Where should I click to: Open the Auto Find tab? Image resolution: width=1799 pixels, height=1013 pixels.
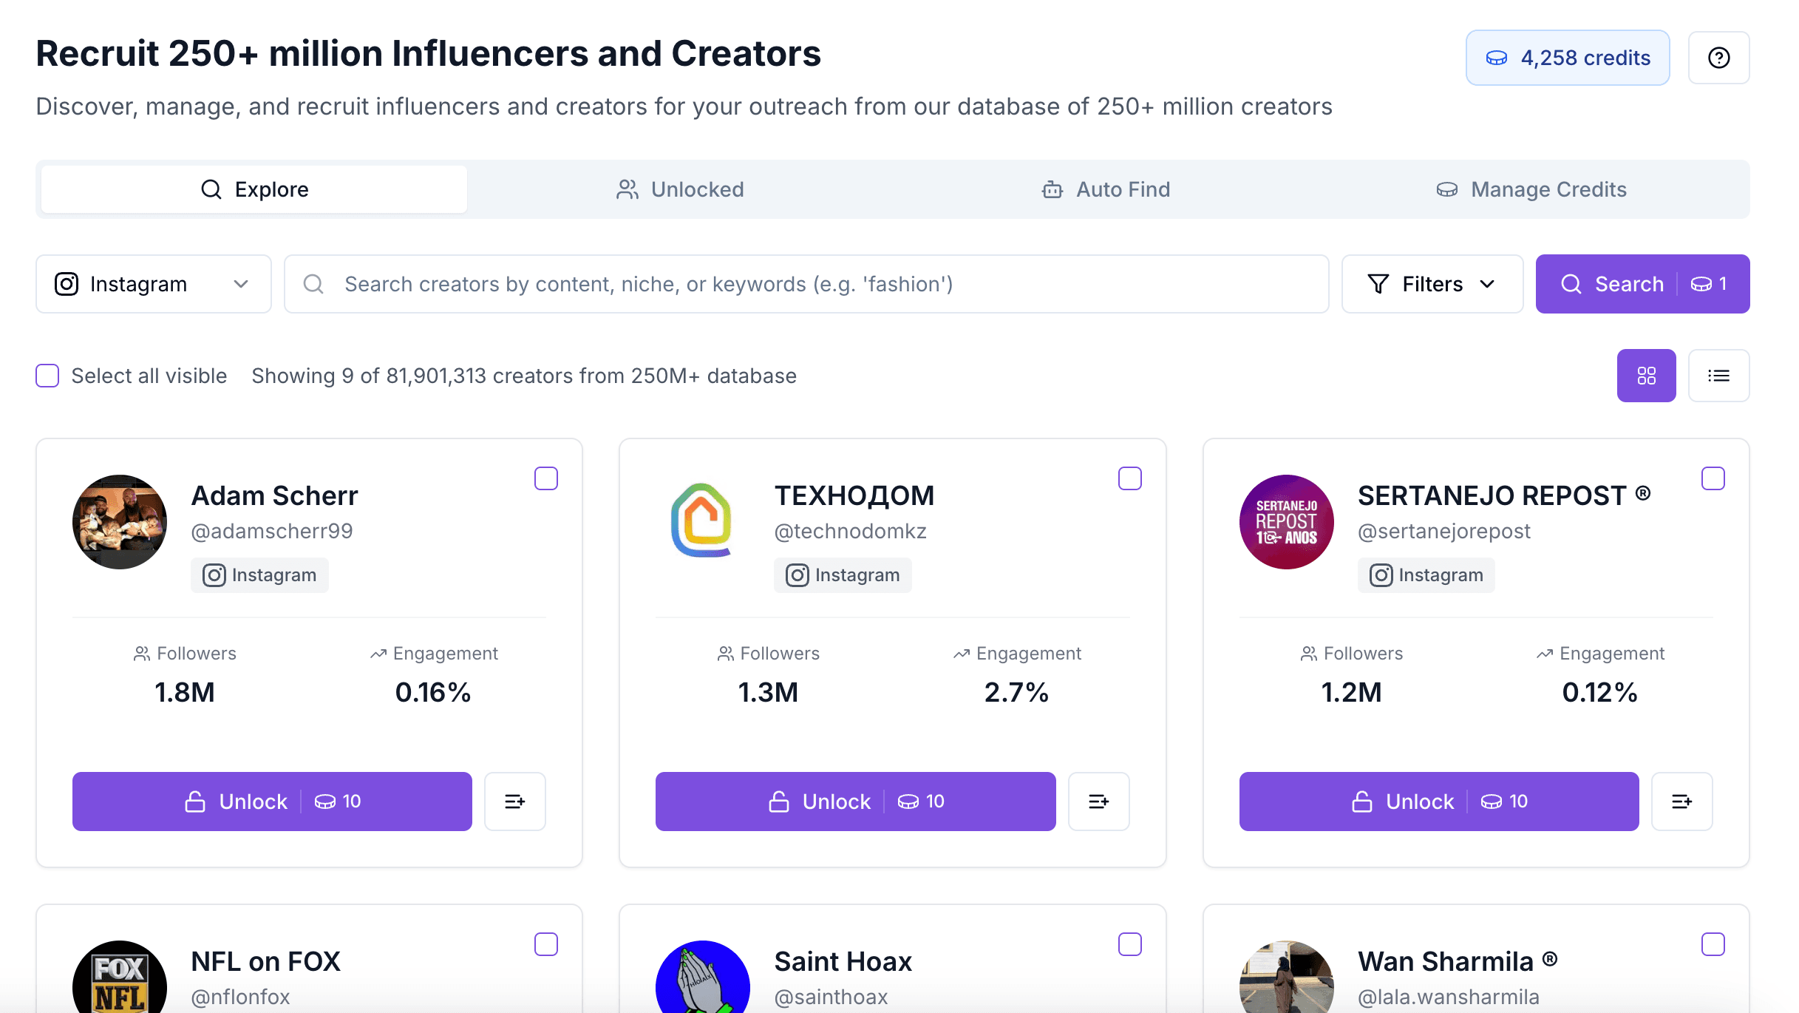[1106, 189]
